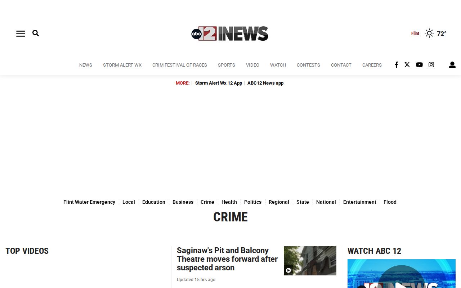The height and width of the screenshot is (288, 461).
Task: Click the WATCH ABC 12 heading
Action: pyautogui.click(x=374, y=251)
